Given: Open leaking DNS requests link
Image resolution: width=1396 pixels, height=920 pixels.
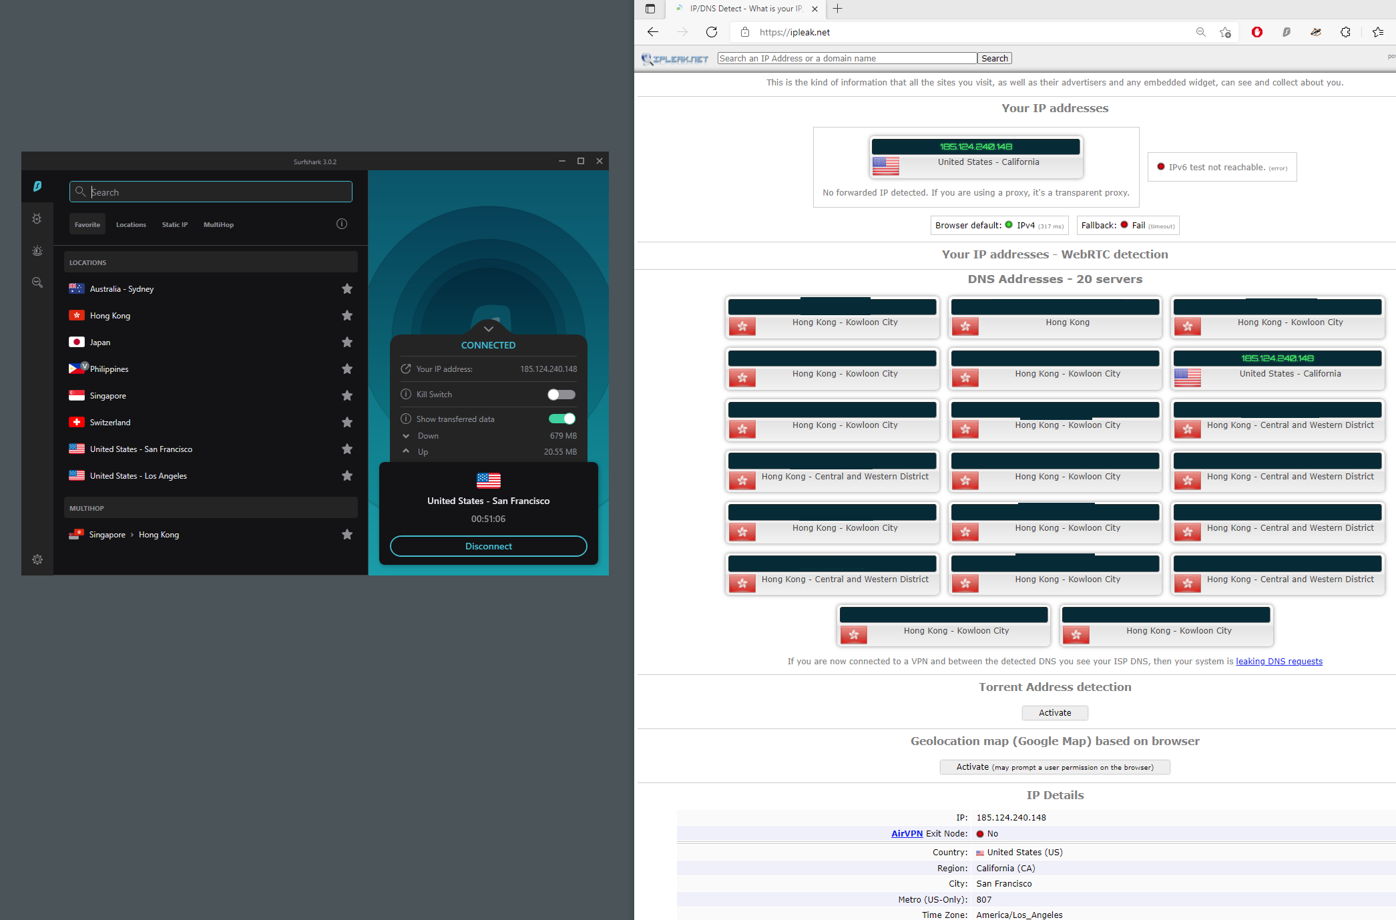Looking at the screenshot, I should click(x=1279, y=661).
